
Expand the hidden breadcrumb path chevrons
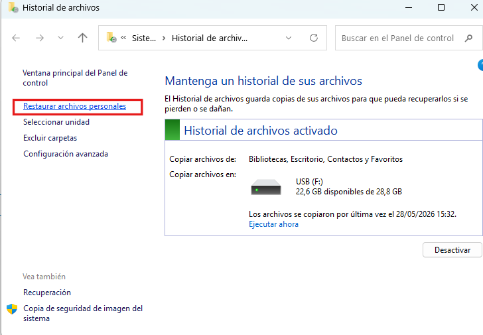point(123,38)
